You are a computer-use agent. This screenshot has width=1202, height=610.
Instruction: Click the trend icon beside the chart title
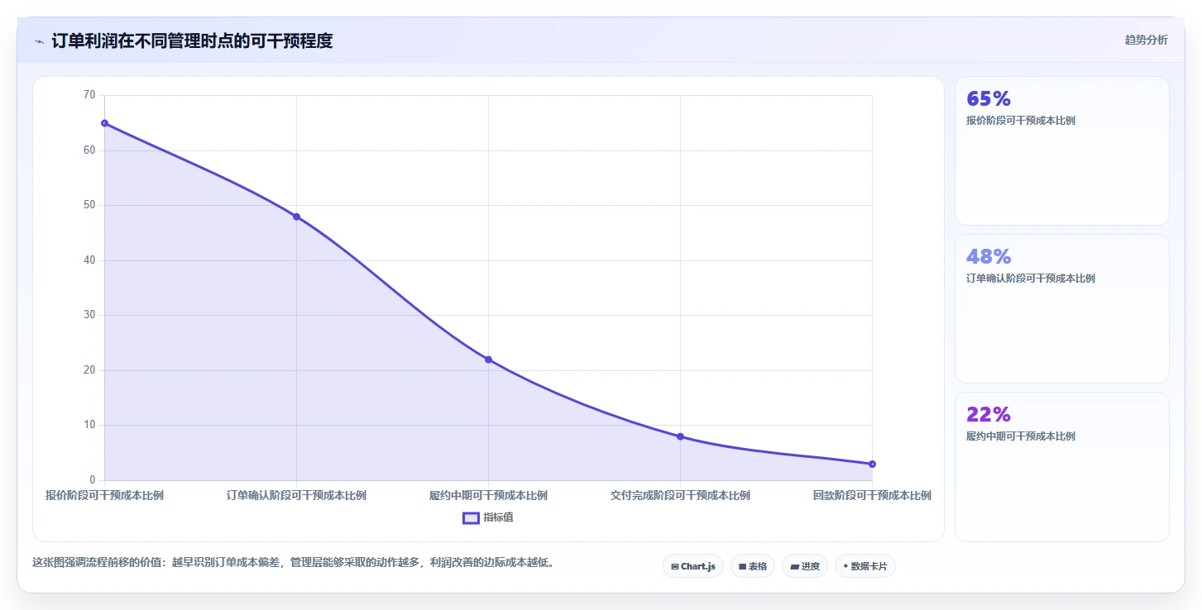[39, 41]
